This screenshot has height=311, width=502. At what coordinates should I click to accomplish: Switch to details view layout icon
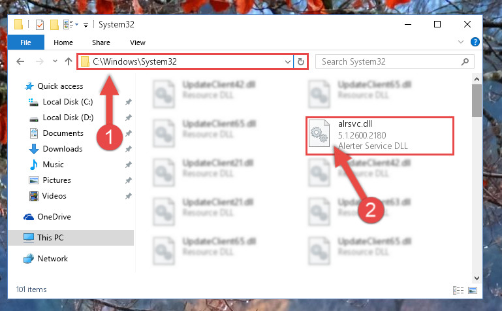pyautogui.click(x=458, y=290)
